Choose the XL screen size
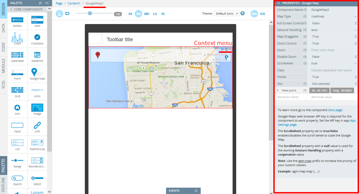 pos(163,14)
